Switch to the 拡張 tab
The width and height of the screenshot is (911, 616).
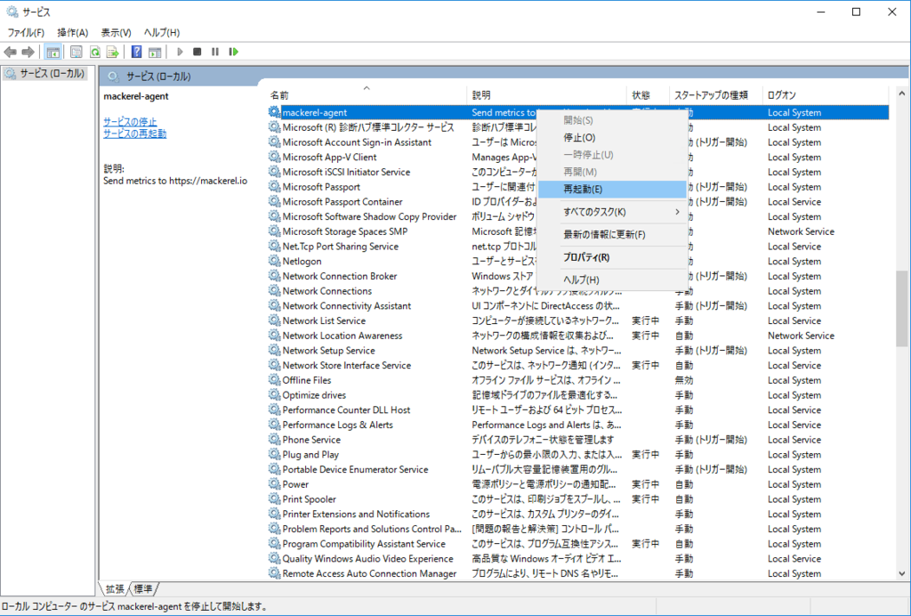point(115,589)
